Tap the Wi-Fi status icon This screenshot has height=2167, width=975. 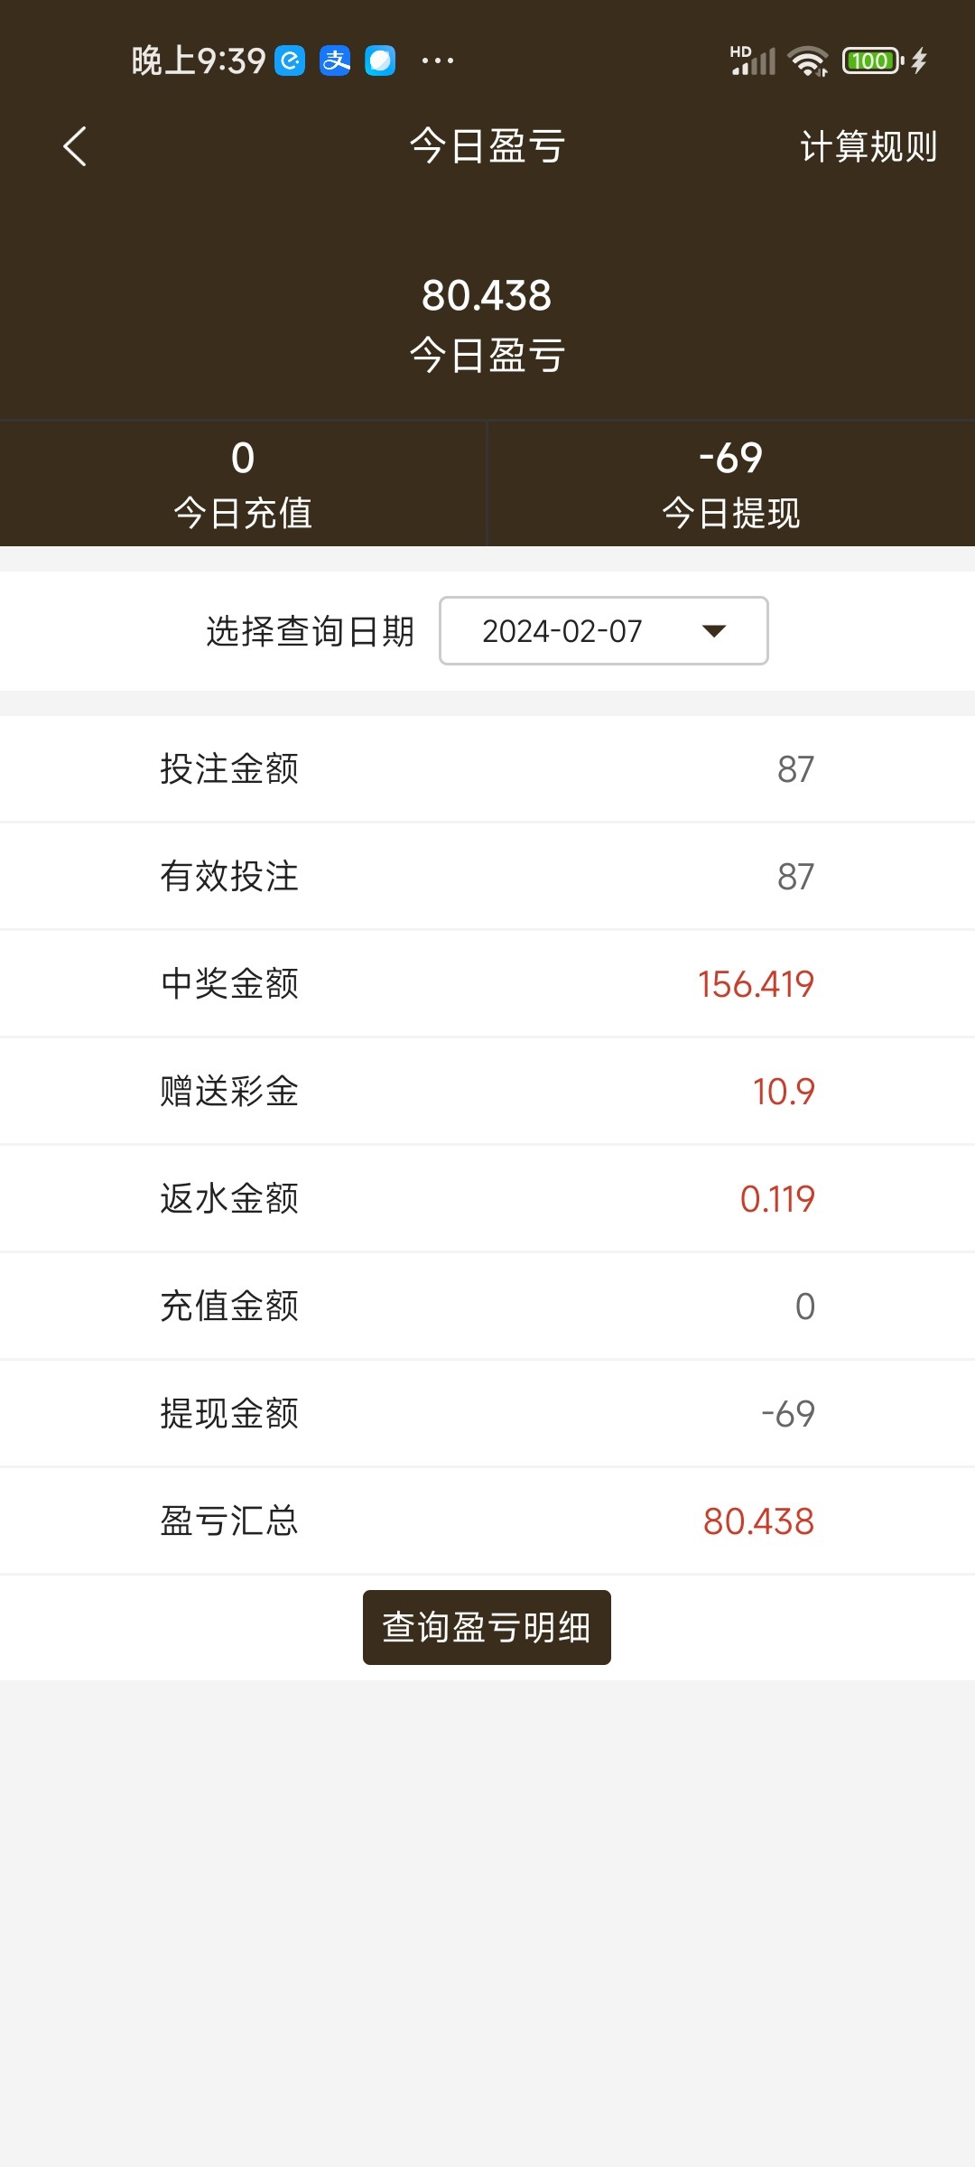pos(807,61)
